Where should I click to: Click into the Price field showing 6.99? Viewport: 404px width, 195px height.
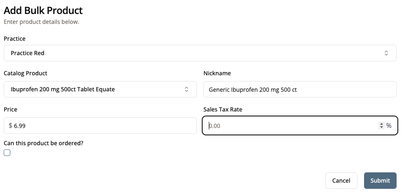click(x=103, y=125)
